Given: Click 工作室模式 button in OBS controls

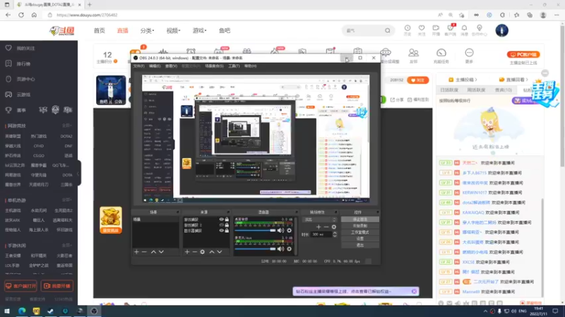Looking at the screenshot, I should pos(360,232).
